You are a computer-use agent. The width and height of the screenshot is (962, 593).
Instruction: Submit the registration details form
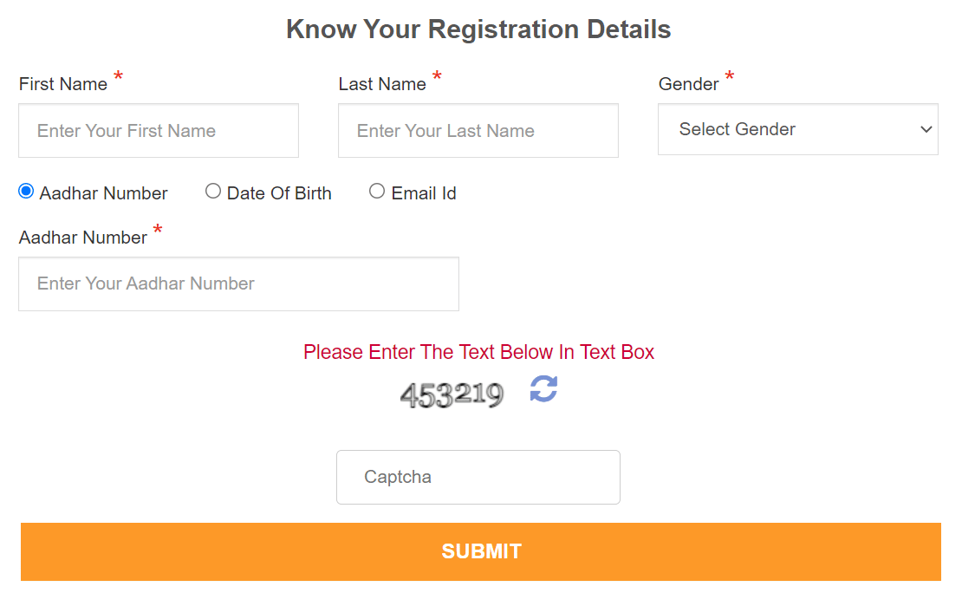(481, 551)
